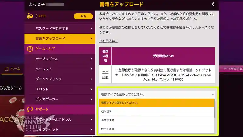Click the dropdown list scrollbar
The height and width of the screenshot is (137, 243).
pos(215,108)
